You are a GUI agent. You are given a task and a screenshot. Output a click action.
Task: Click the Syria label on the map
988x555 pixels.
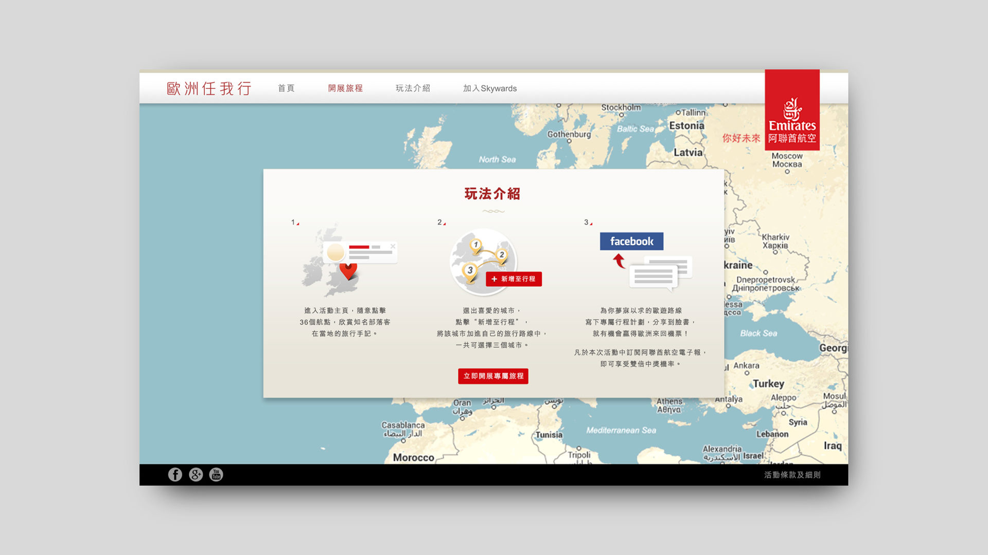pos(798,422)
